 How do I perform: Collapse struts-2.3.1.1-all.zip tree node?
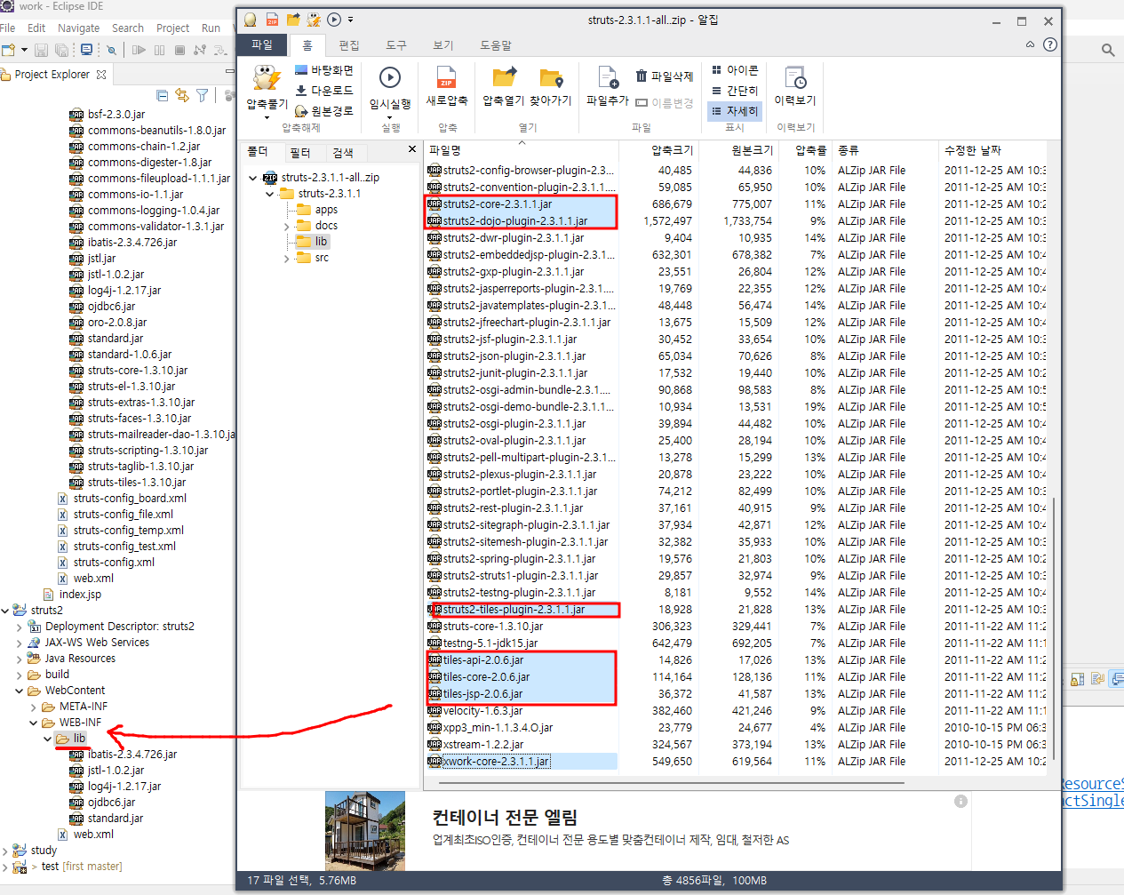253,178
